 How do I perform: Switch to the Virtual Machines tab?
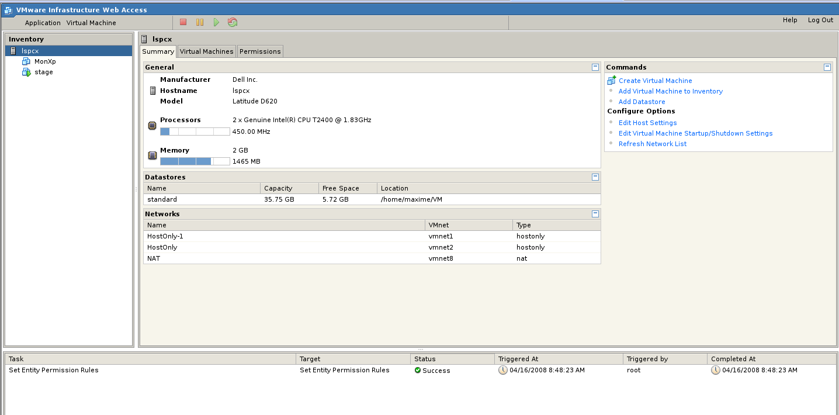207,51
